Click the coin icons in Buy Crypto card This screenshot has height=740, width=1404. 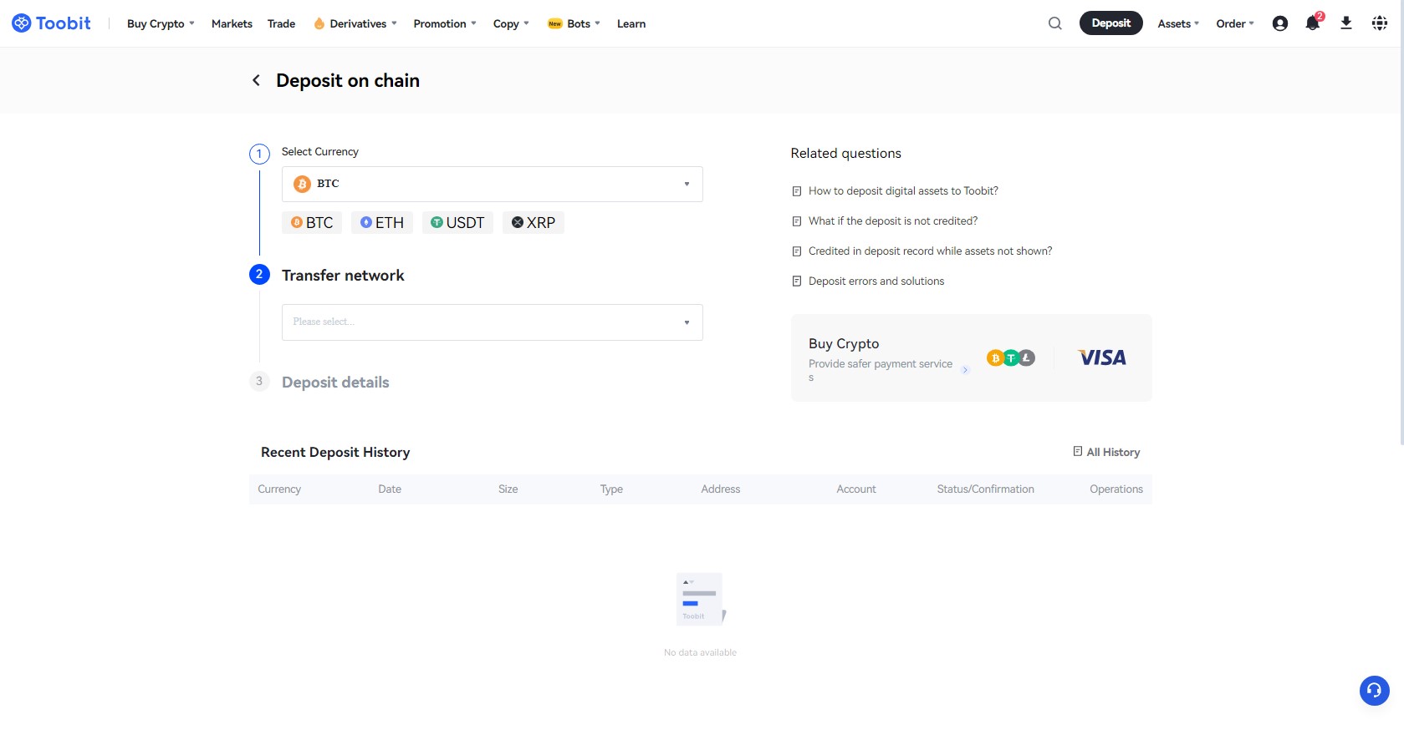point(1011,357)
